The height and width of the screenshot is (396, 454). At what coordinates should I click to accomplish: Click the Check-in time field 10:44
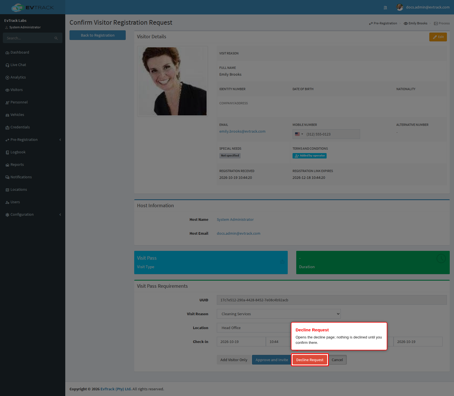pyautogui.click(x=278, y=342)
